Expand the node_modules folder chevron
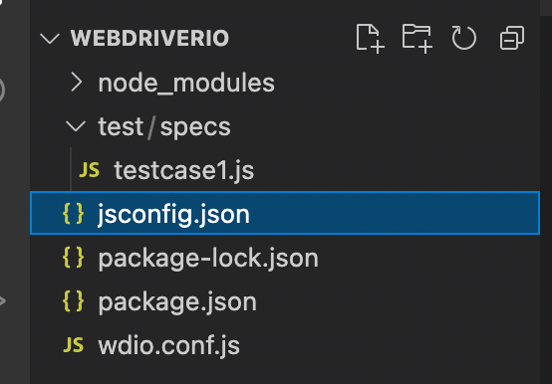Image resolution: width=552 pixels, height=384 pixels. pos(77,83)
